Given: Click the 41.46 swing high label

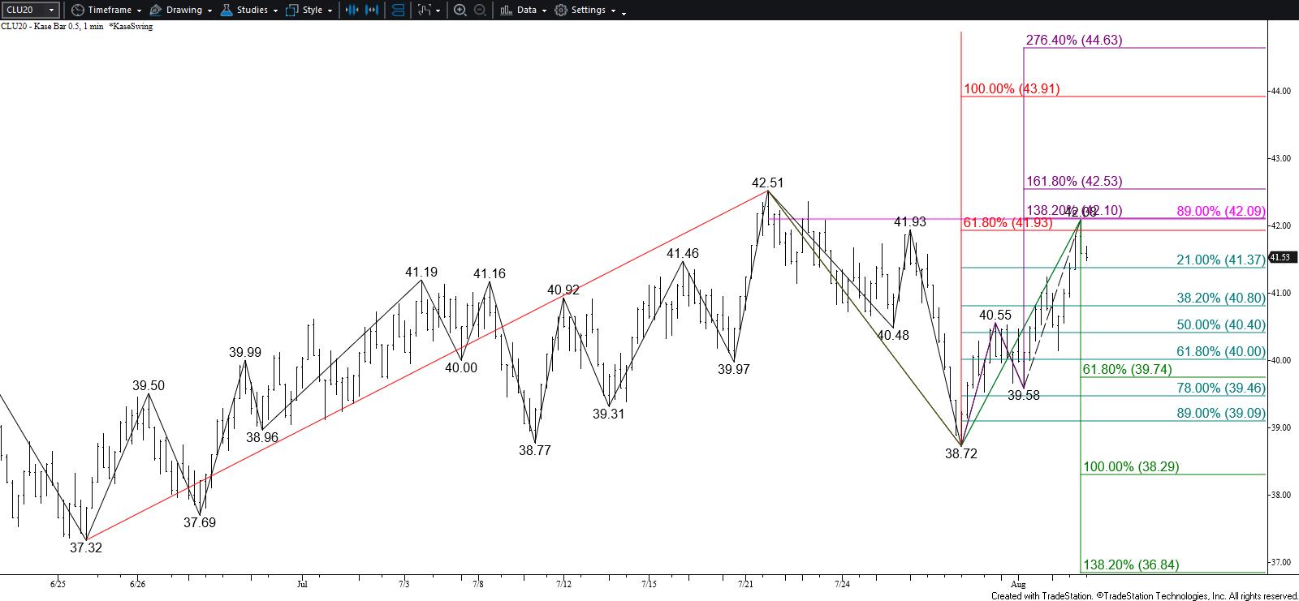Looking at the screenshot, I should click(x=683, y=253).
